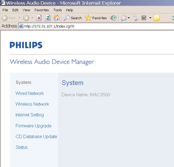Expand the Forward history dropdown arrow
This screenshot has height=167, width=174.
(x=32, y=18)
